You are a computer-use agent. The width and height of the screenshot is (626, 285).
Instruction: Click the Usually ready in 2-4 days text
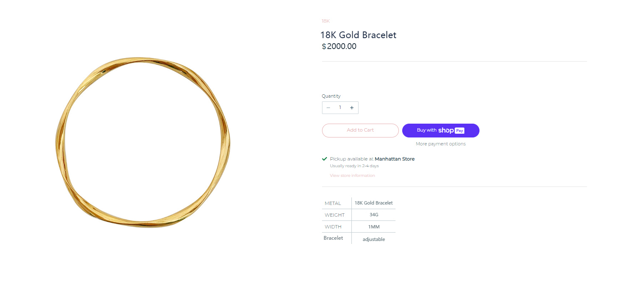(354, 166)
